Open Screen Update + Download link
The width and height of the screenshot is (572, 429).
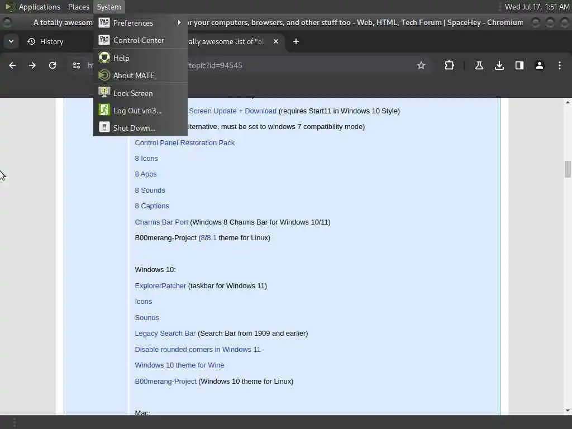pyautogui.click(x=233, y=111)
